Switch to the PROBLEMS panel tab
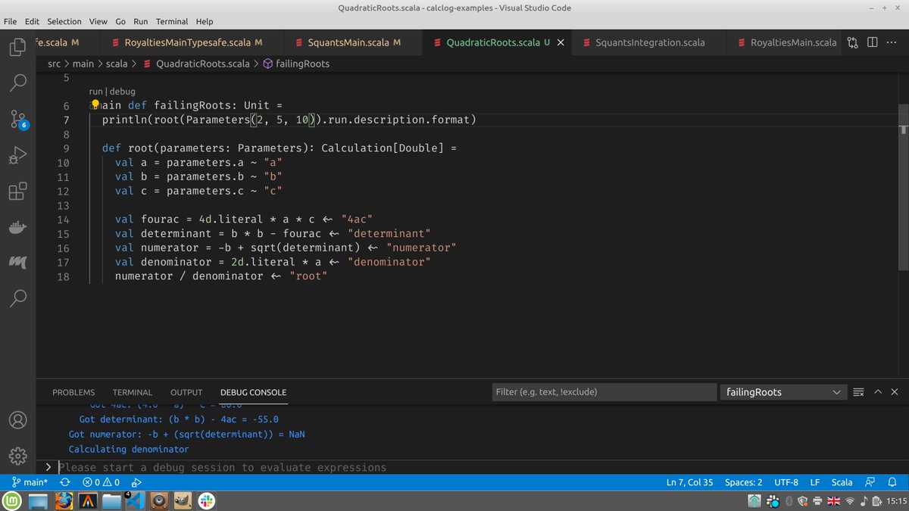This screenshot has height=511, width=909. 73,392
